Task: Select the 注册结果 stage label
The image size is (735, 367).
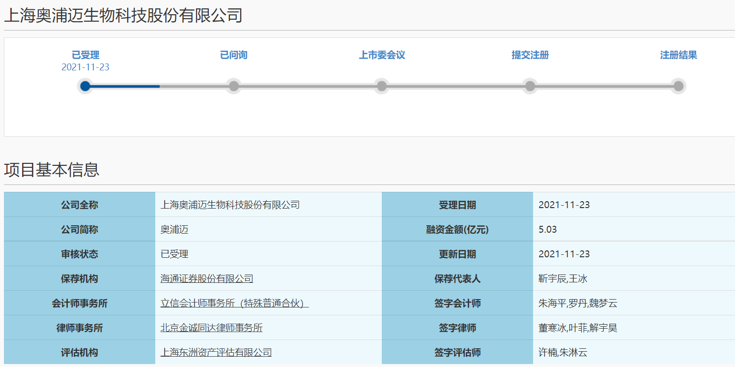Action: click(678, 55)
